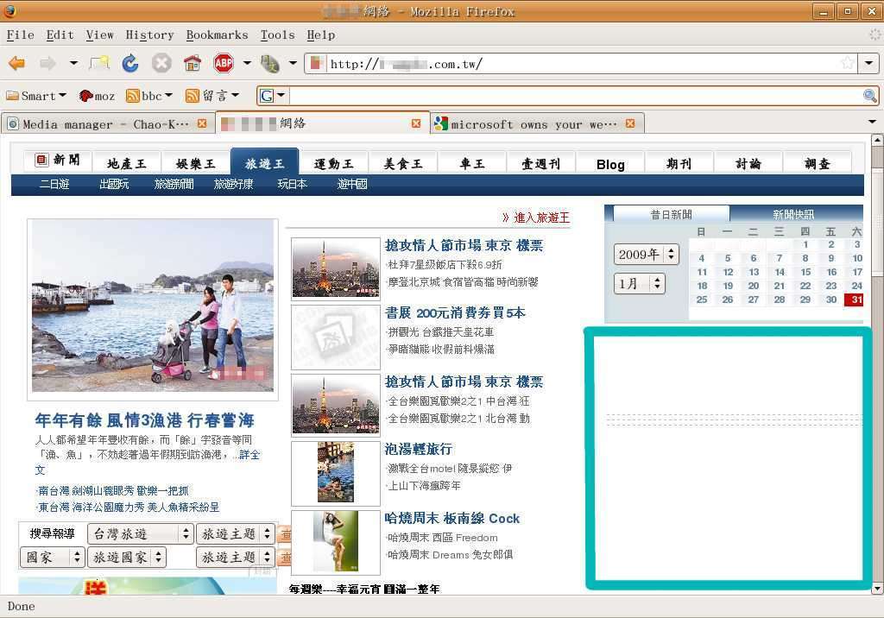
Task: Select the 美食王 navigation tab
Action: 403,163
